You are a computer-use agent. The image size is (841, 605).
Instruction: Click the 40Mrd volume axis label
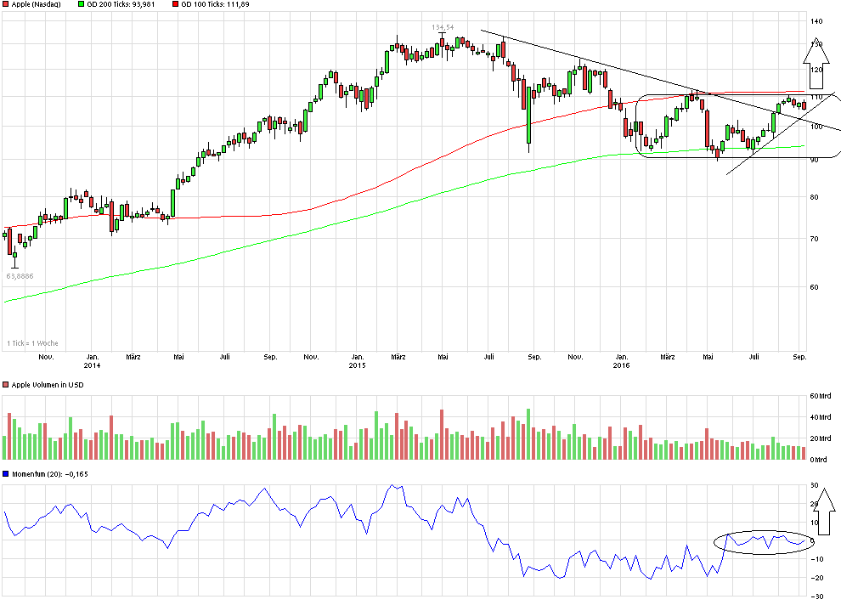tap(820, 417)
